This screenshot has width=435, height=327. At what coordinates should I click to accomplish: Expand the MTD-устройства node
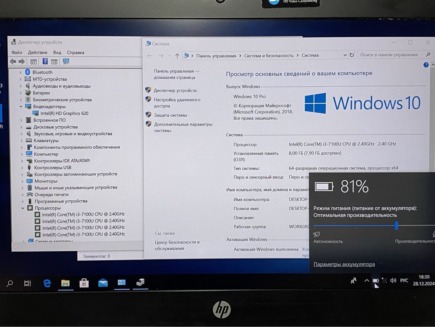point(20,79)
